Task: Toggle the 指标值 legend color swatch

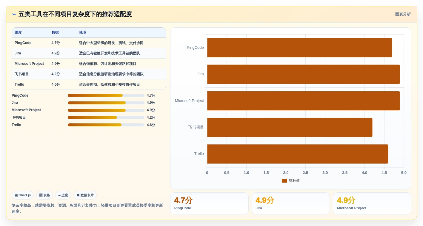Action: pyautogui.click(x=284, y=181)
